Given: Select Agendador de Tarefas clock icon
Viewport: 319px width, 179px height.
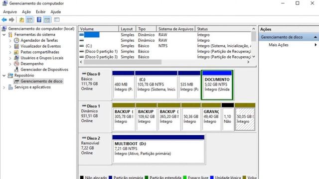Looking at the screenshot, I should [16, 40].
